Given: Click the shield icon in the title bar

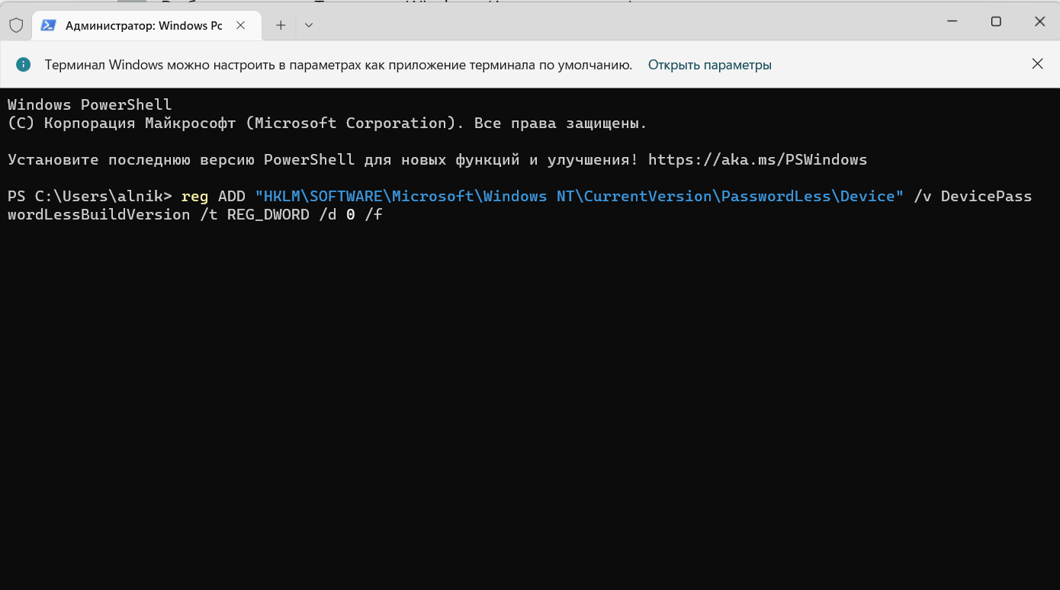Looking at the screenshot, I should (x=16, y=25).
